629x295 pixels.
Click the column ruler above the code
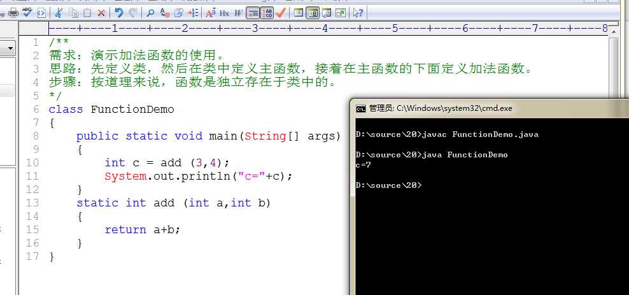point(328,29)
